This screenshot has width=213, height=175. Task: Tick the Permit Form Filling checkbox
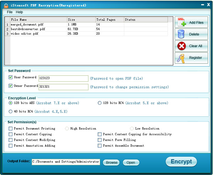click(x=100, y=140)
